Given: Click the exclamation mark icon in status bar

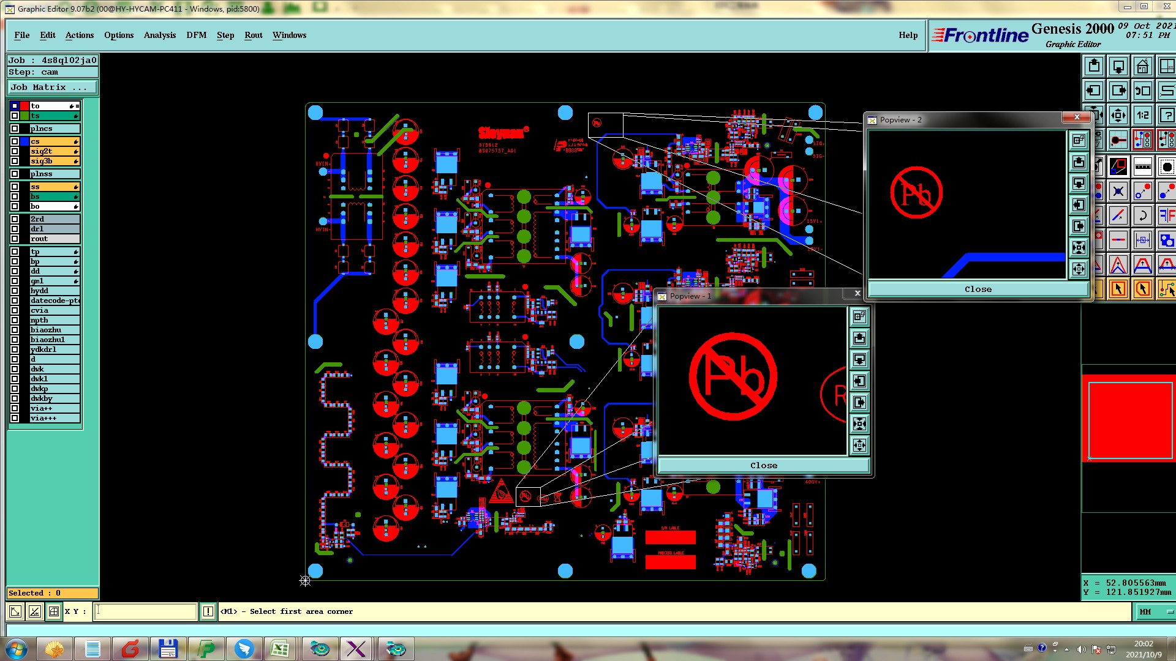Looking at the screenshot, I should (208, 611).
